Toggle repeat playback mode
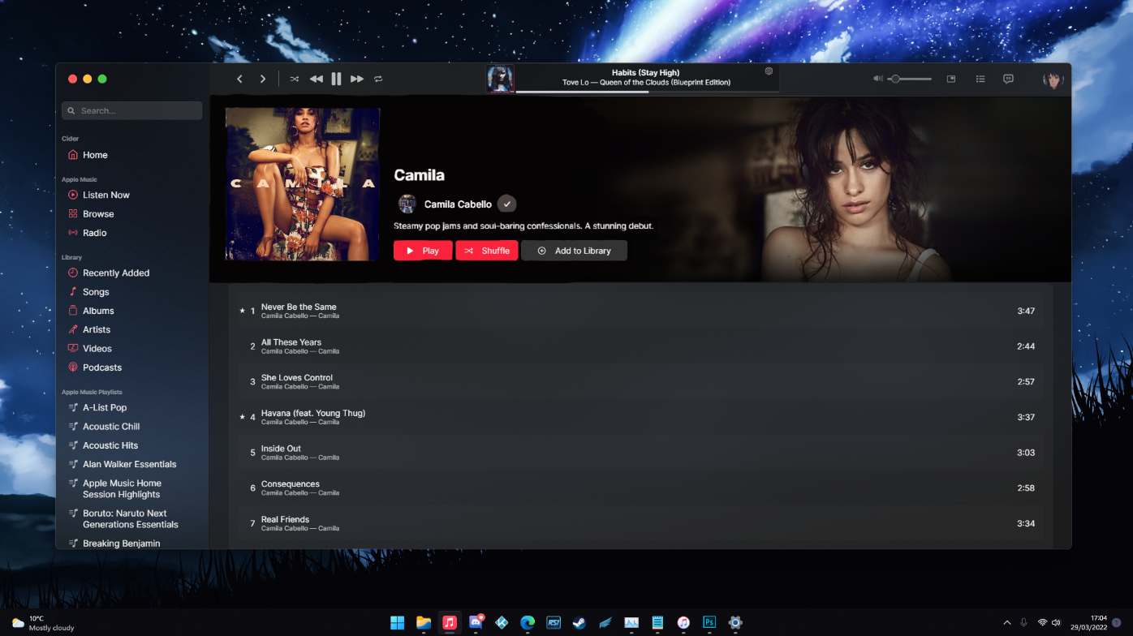The image size is (1133, 636). point(377,79)
